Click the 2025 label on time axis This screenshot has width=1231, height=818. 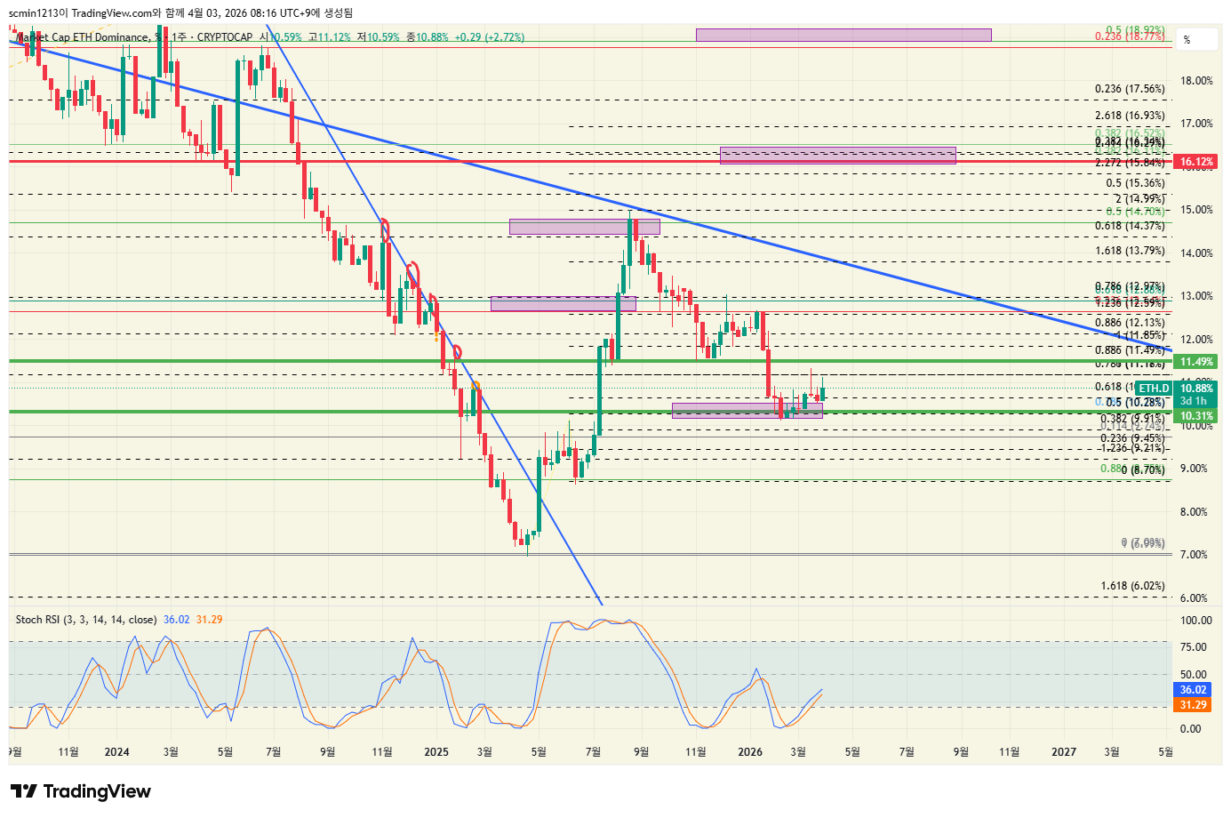[436, 752]
